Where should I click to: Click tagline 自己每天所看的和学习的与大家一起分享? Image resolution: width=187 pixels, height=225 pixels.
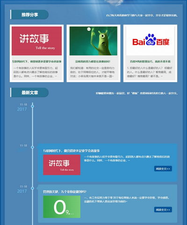point(142,15)
